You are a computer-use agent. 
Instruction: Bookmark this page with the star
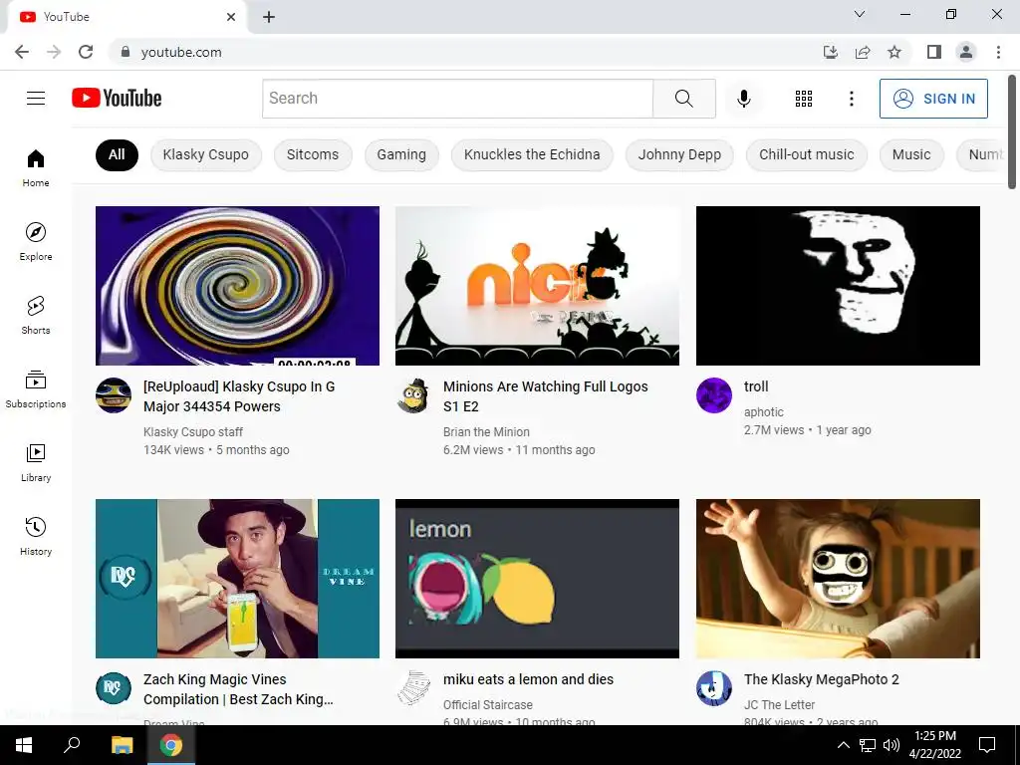click(x=894, y=52)
